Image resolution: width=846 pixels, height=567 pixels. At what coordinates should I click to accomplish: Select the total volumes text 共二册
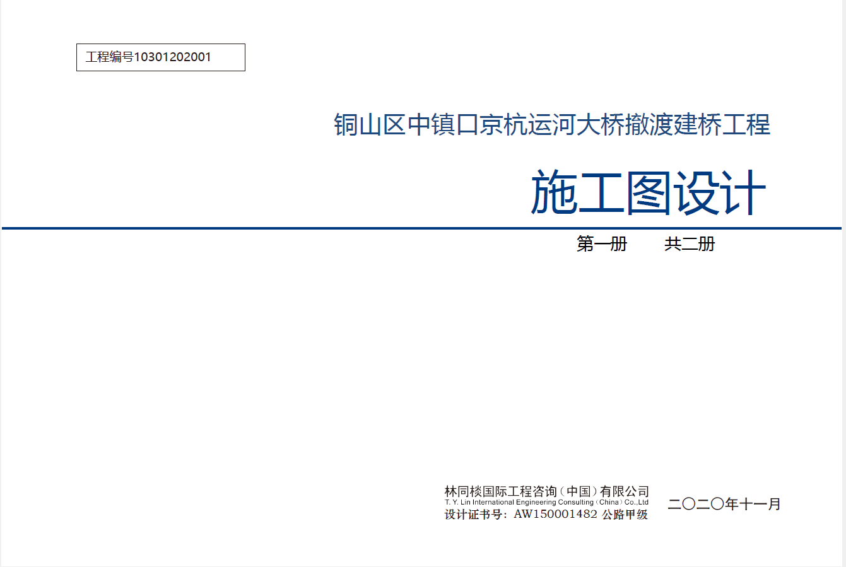[x=690, y=244]
